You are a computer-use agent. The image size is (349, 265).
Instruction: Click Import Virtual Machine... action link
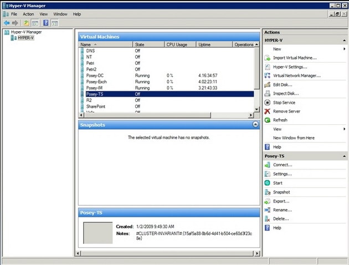[x=295, y=58]
